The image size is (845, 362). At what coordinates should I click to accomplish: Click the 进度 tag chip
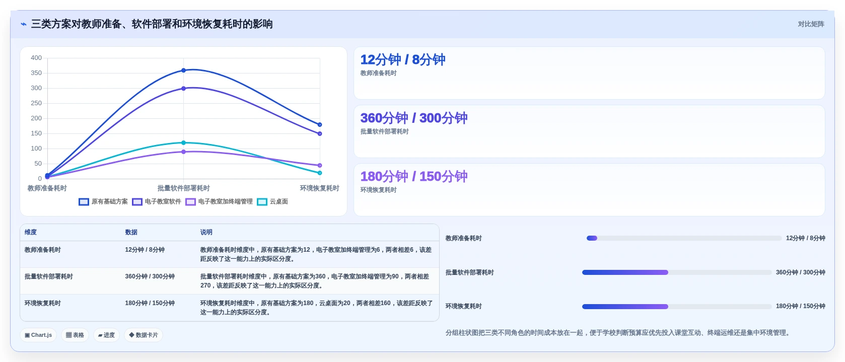[x=106, y=335]
